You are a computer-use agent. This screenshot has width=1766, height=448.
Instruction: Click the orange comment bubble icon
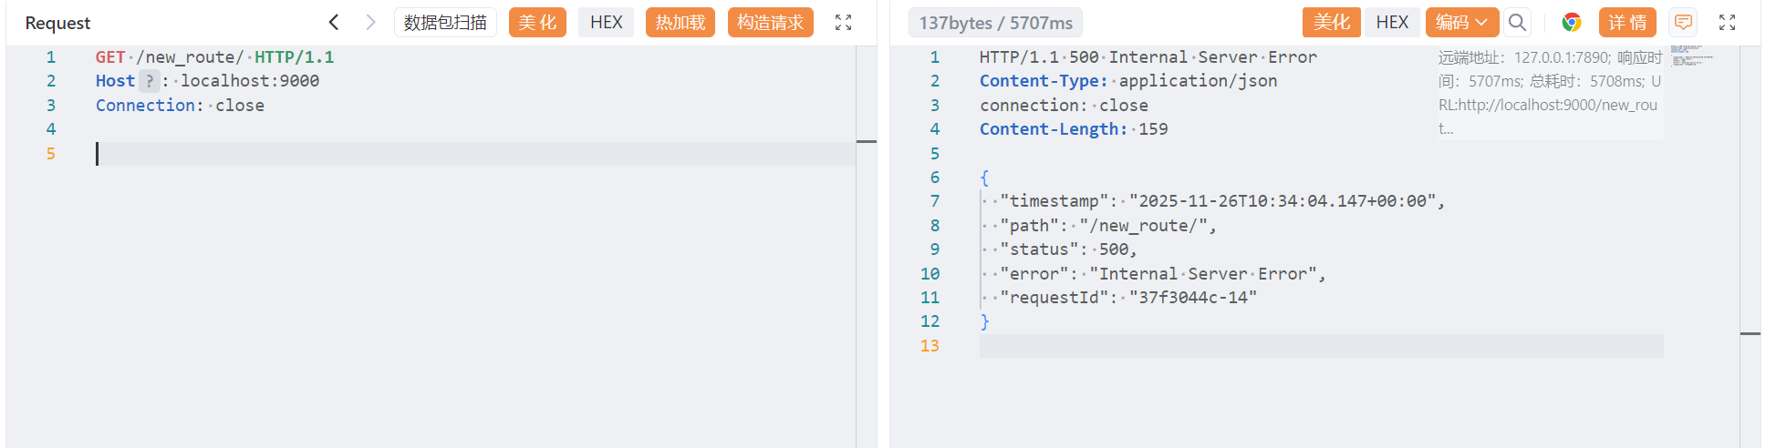pos(1683,22)
